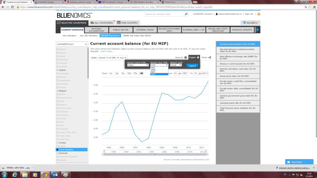
Task: Open Windows Start button
Action: [x=4, y=175]
